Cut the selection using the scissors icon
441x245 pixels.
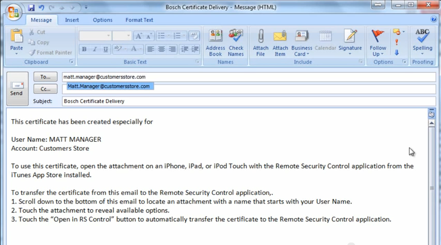click(x=37, y=32)
